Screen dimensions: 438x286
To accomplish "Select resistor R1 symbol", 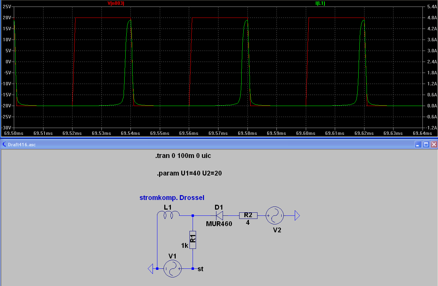I will coord(193,240).
